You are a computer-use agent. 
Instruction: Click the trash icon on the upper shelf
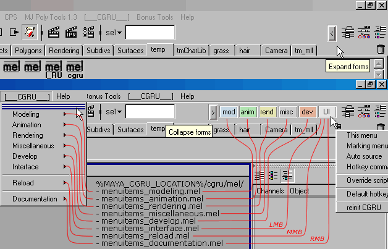pyautogui.click(x=381, y=49)
